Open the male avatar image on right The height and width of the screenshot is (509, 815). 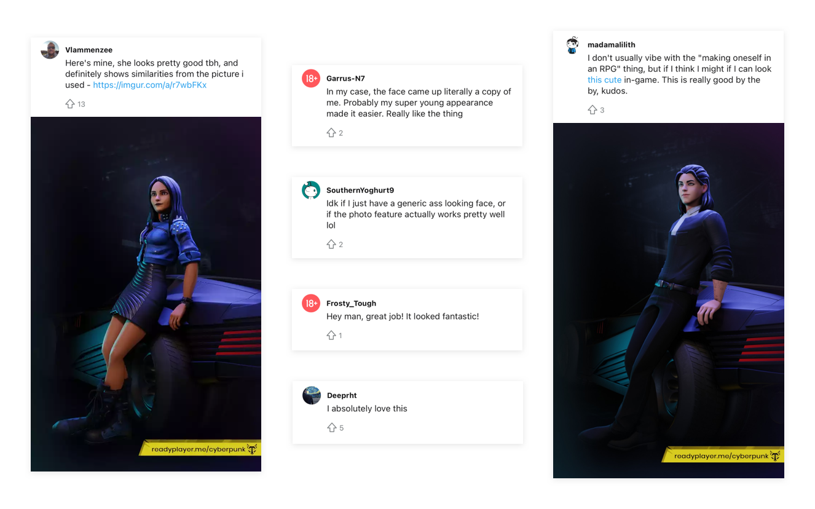pos(668,301)
